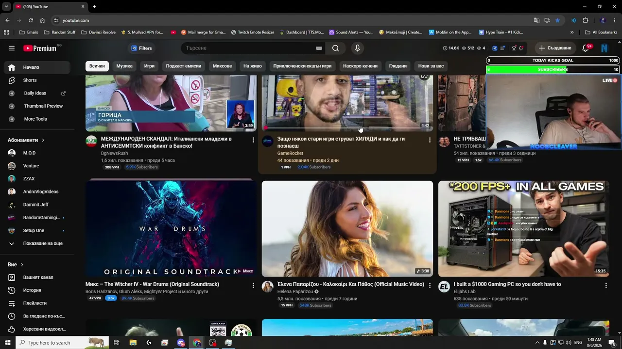Select the Live (На живо) filter chip
Image resolution: width=622 pixels, height=349 pixels.
[253, 66]
